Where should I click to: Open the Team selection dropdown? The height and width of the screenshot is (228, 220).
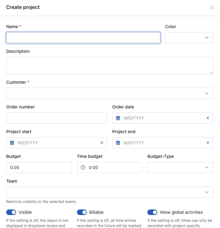[x=110, y=192]
